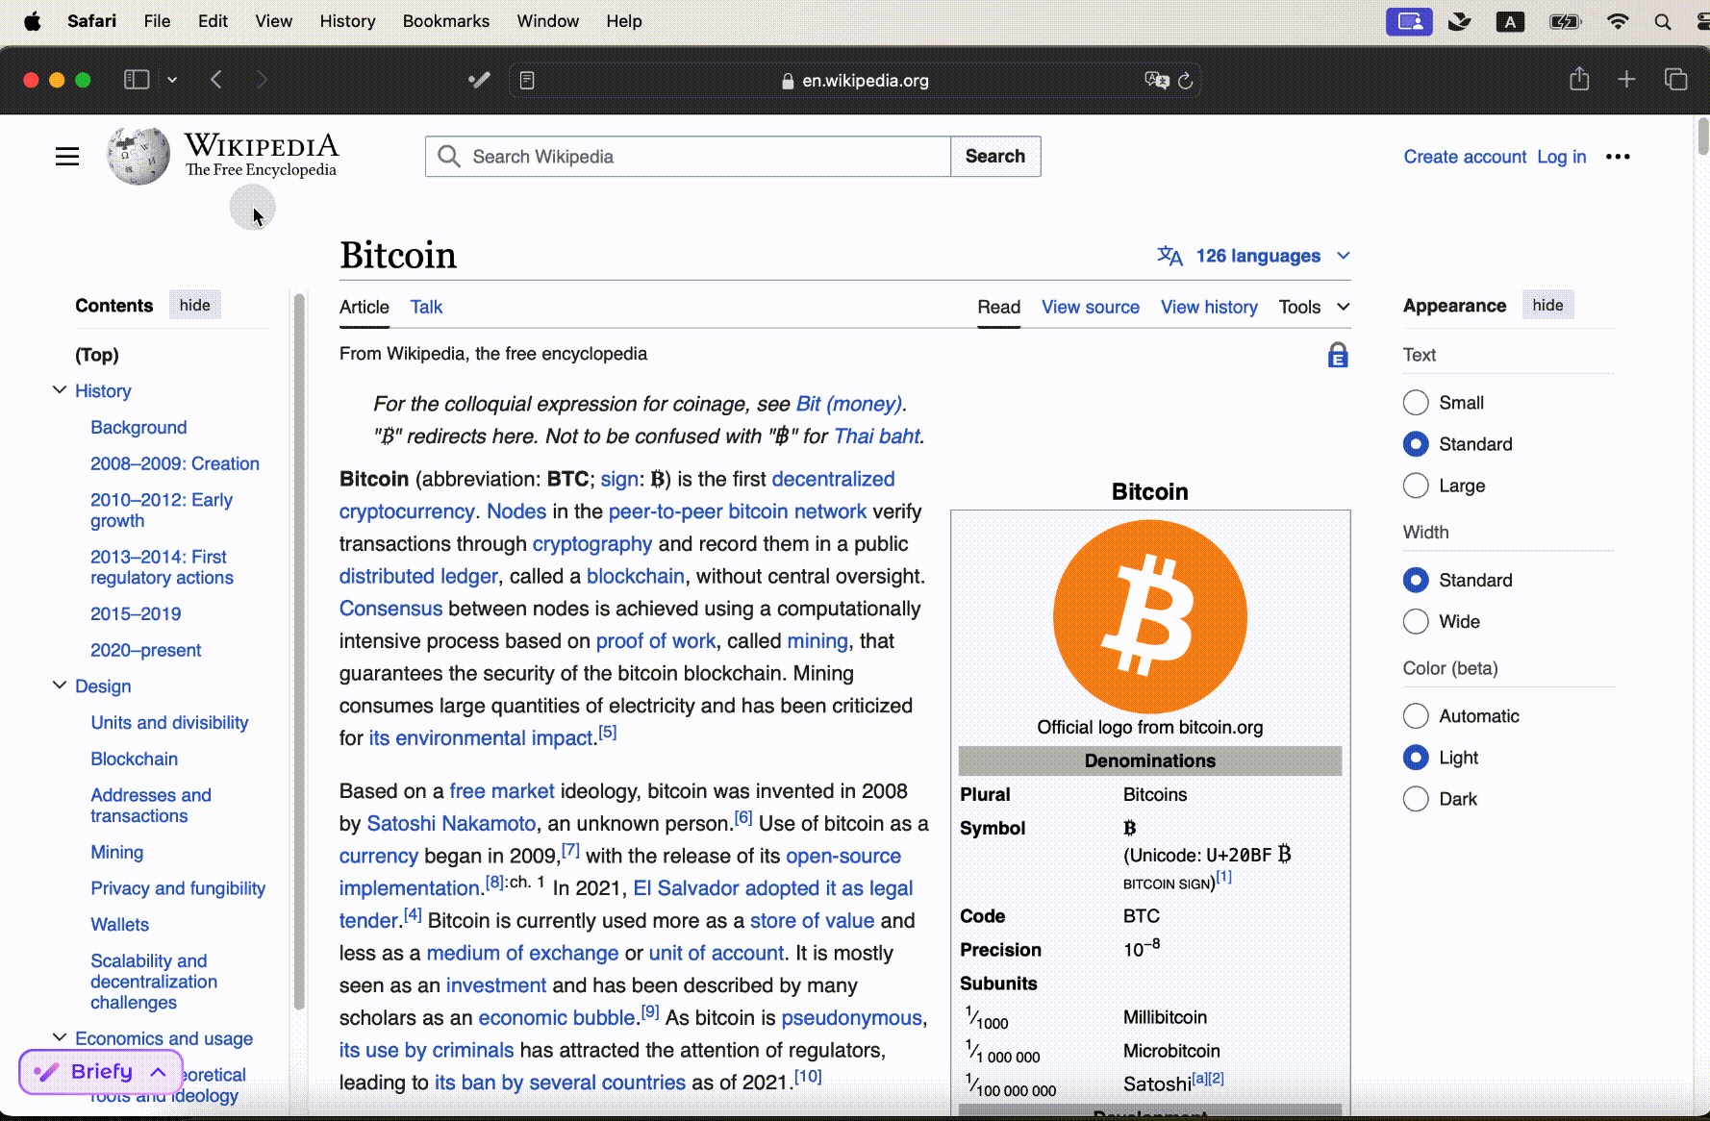Choose the Automatic color mode
The height and width of the screenshot is (1121, 1710).
coord(1416,716)
